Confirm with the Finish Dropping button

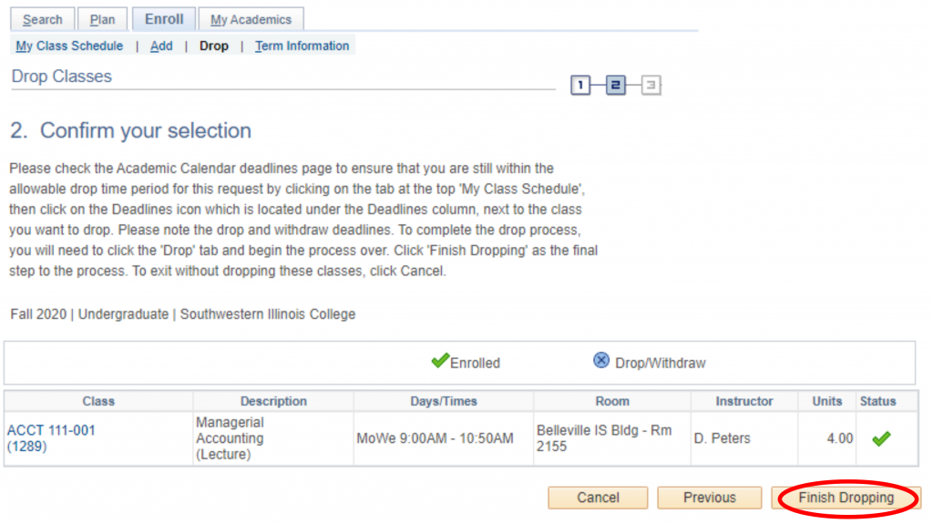846,498
